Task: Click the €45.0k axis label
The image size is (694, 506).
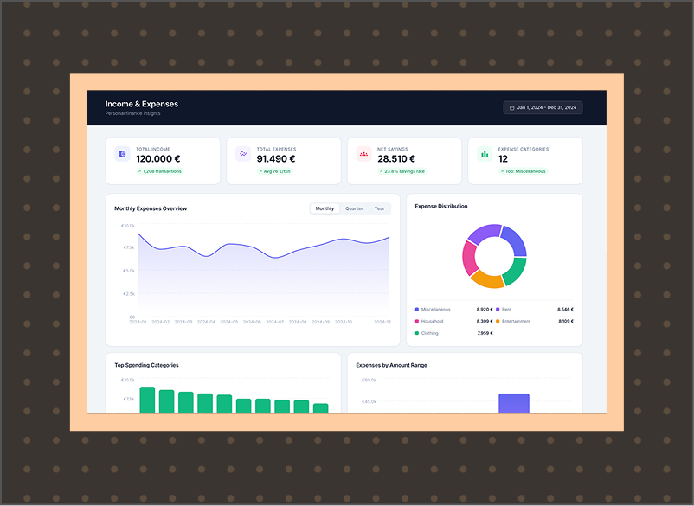Action: tap(369, 401)
